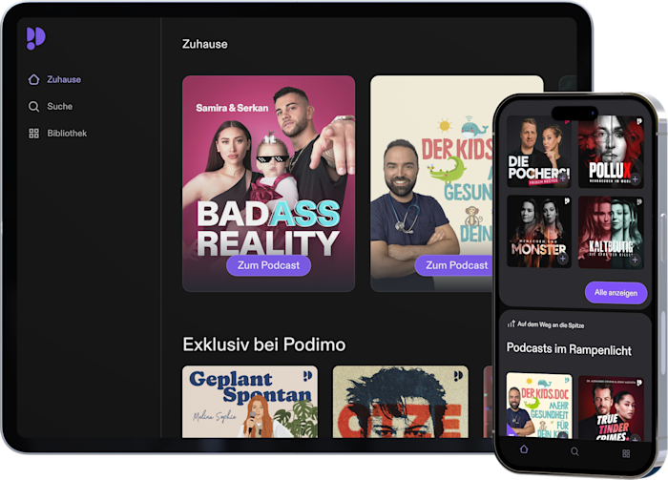Click the grid icon beside Bibliothek

pyautogui.click(x=33, y=134)
